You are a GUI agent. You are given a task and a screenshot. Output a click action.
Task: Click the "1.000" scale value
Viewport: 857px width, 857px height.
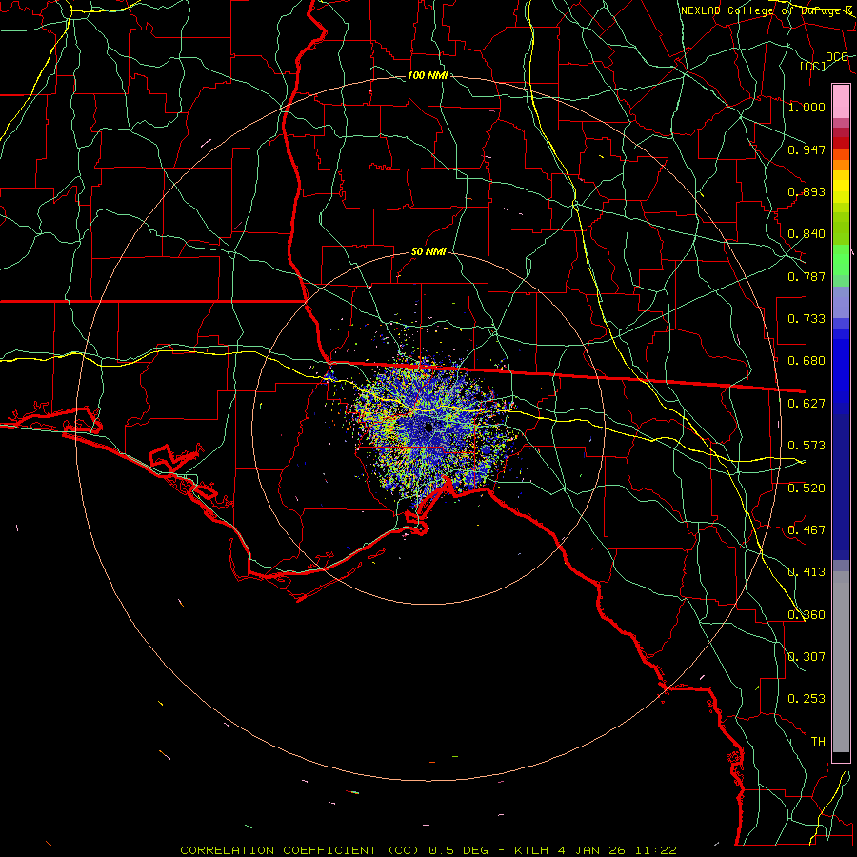807,107
